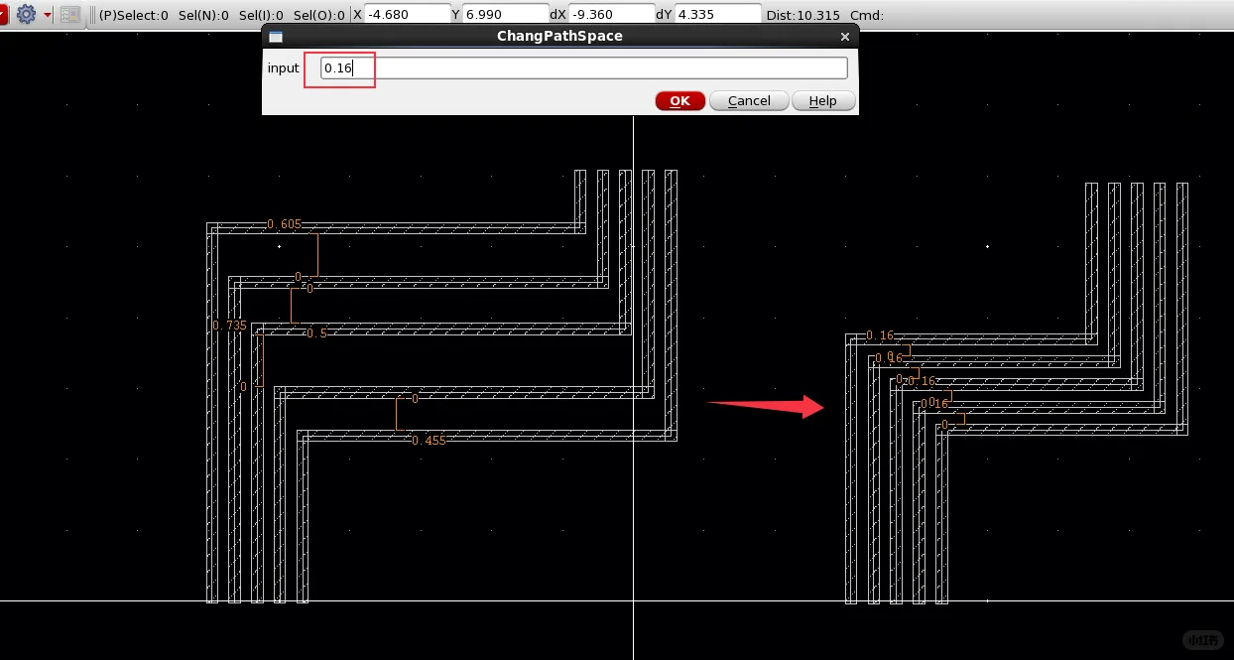Confirm with the OK button
Image resolution: width=1234 pixels, height=660 pixels.
pyautogui.click(x=679, y=100)
